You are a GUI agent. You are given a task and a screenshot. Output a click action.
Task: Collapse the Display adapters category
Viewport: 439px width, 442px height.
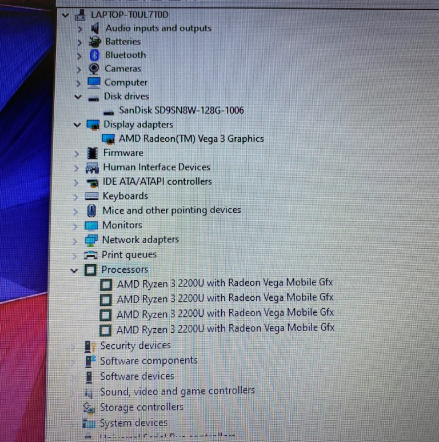[x=77, y=125]
